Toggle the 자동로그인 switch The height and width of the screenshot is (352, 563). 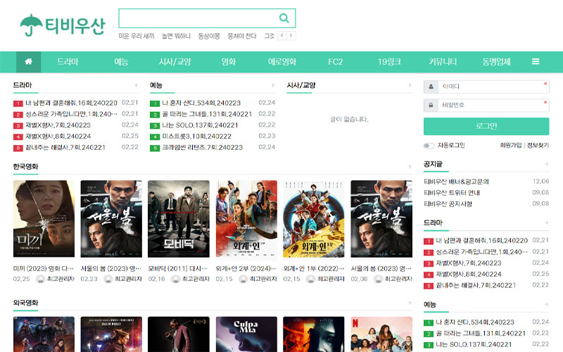[x=429, y=146]
